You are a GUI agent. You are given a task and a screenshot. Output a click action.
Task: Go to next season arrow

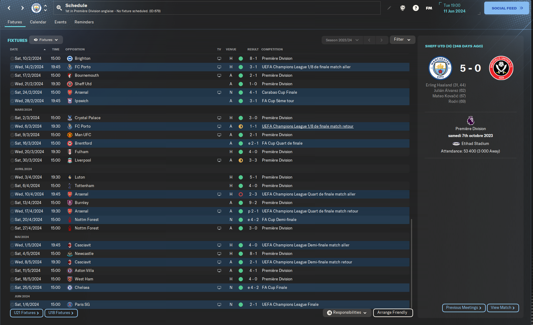(381, 40)
